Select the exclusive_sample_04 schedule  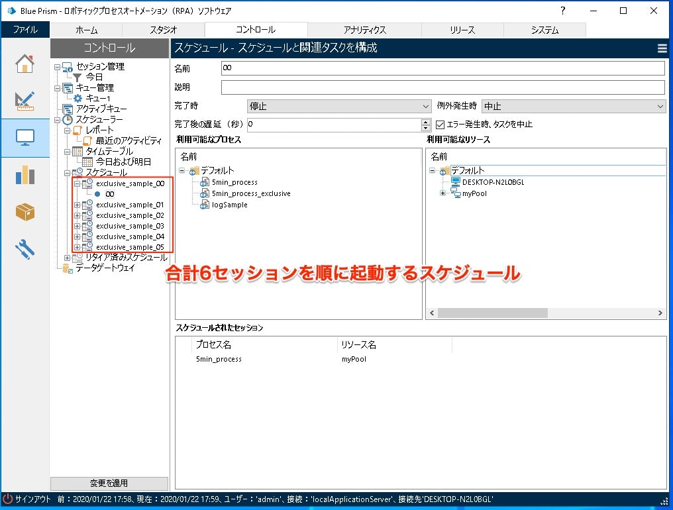[130, 236]
